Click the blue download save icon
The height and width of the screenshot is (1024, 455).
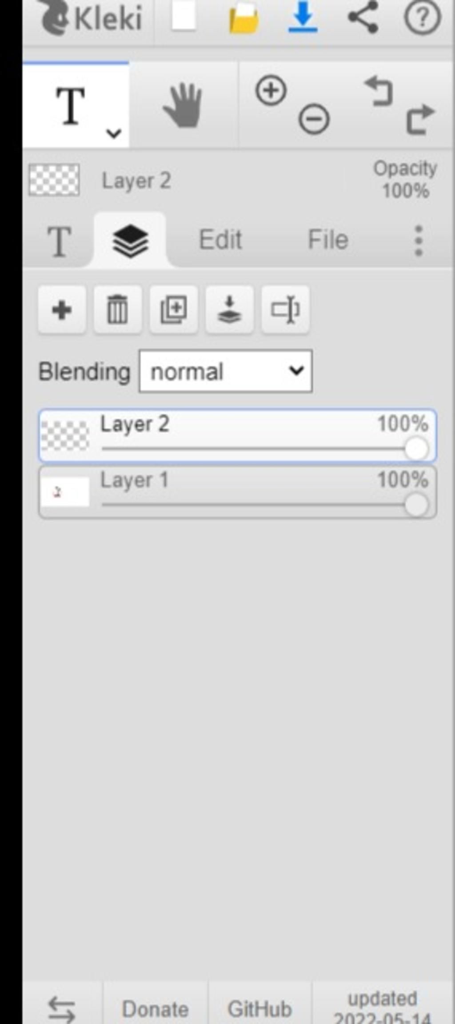[303, 17]
